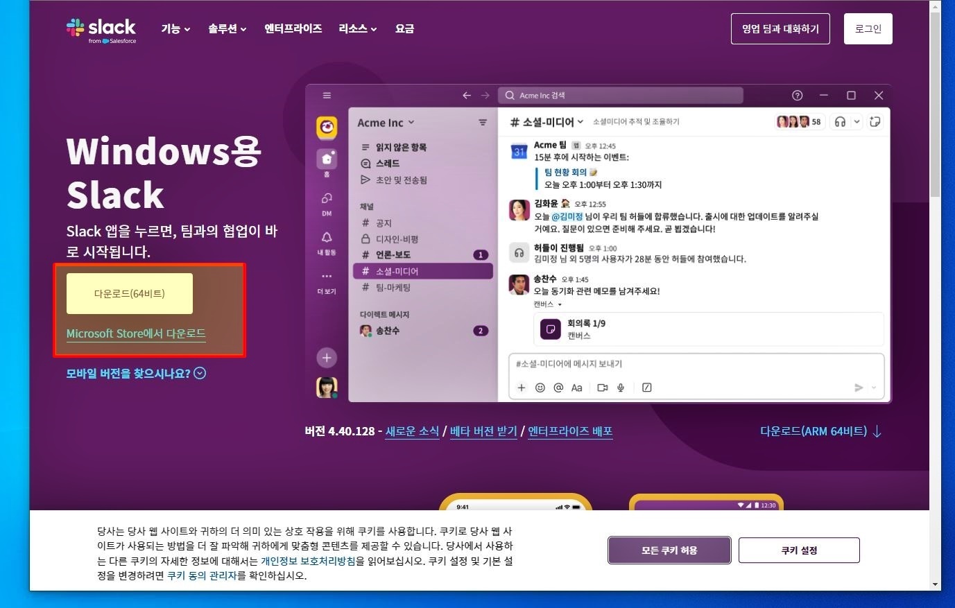This screenshot has width=955, height=608.
Task: Open the 회의록 1/9 canvas attachment
Action: (708, 329)
